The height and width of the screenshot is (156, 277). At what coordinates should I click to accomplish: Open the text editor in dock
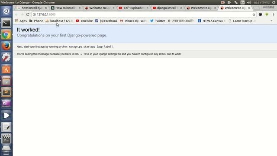[x=6, y=127]
